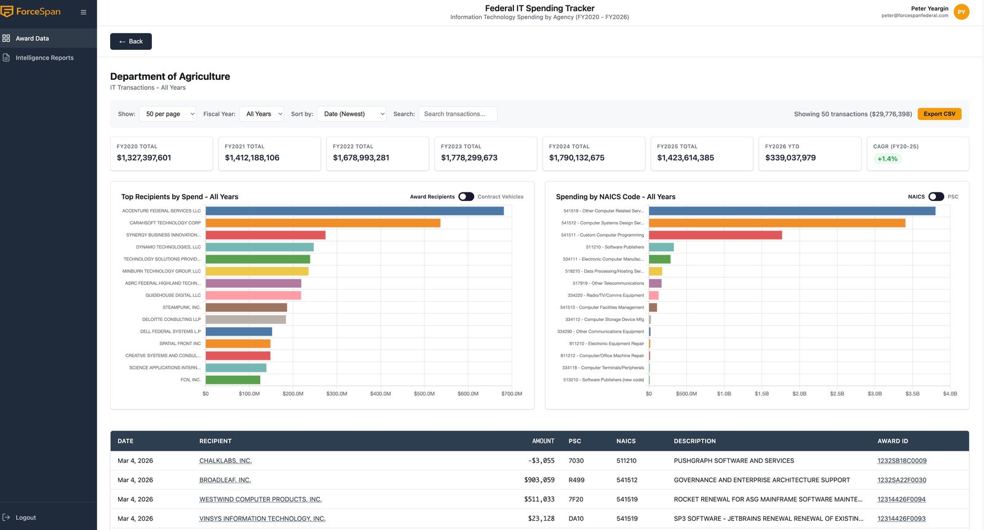Click the +1.4% CAGR badge
The height and width of the screenshot is (530, 984).
tap(887, 159)
